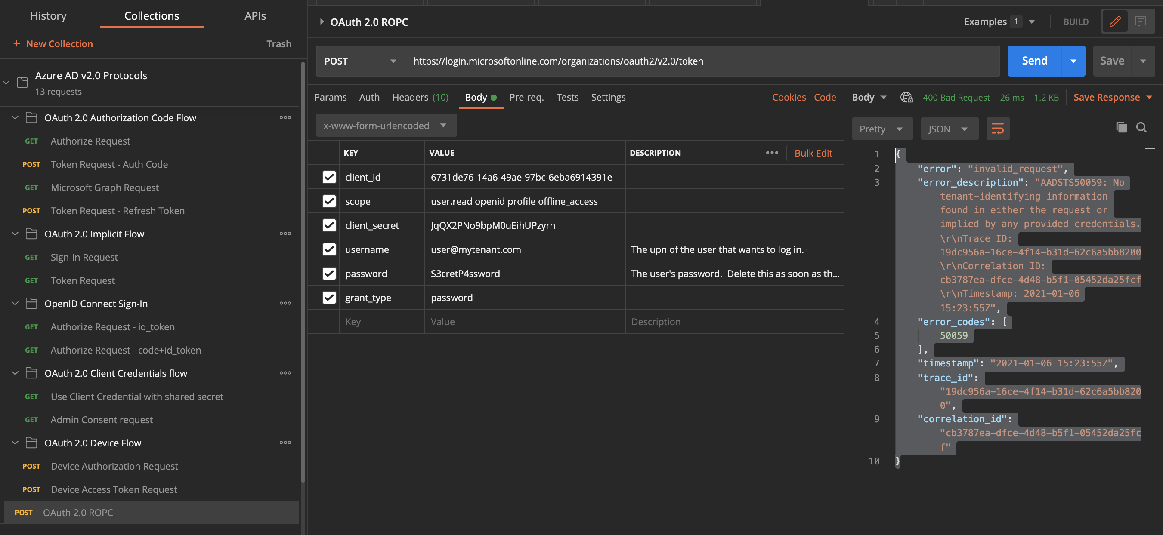1163x535 pixels.
Task: Switch to the Headers (10) tab
Action: (420, 98)
